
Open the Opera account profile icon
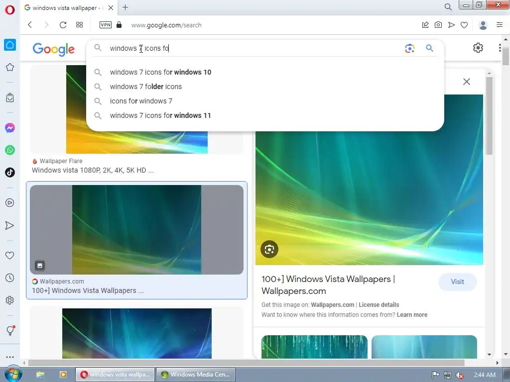483,25
